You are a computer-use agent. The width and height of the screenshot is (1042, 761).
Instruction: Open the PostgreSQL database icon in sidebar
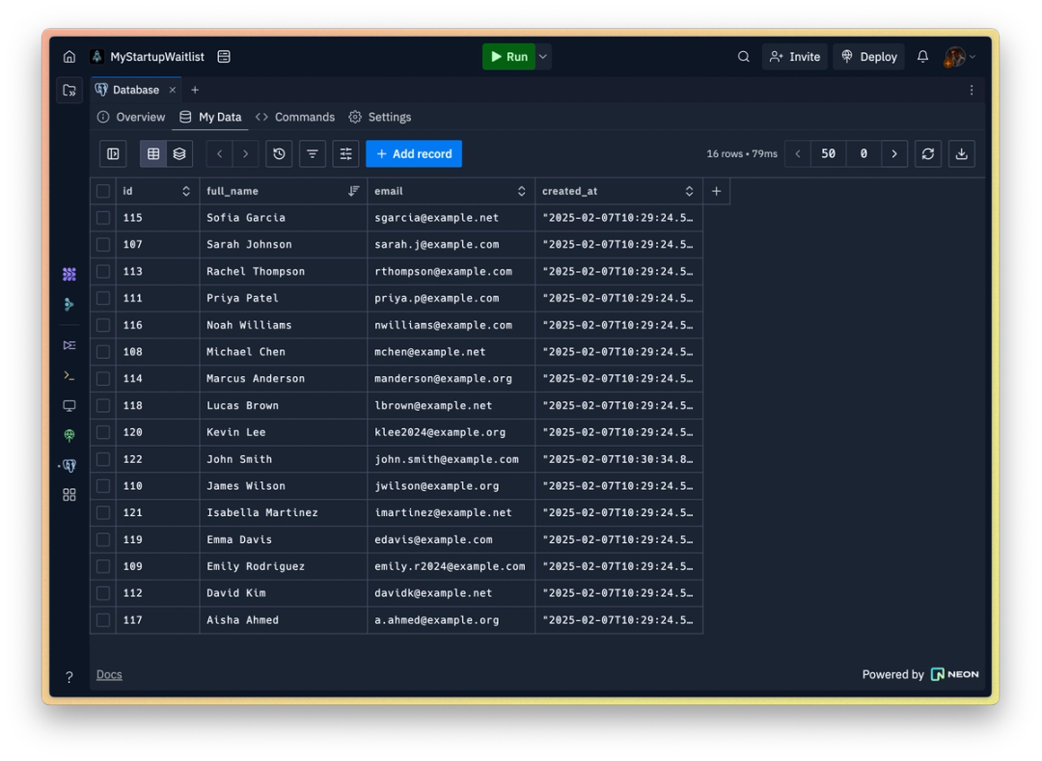click(x=69, y=466)
